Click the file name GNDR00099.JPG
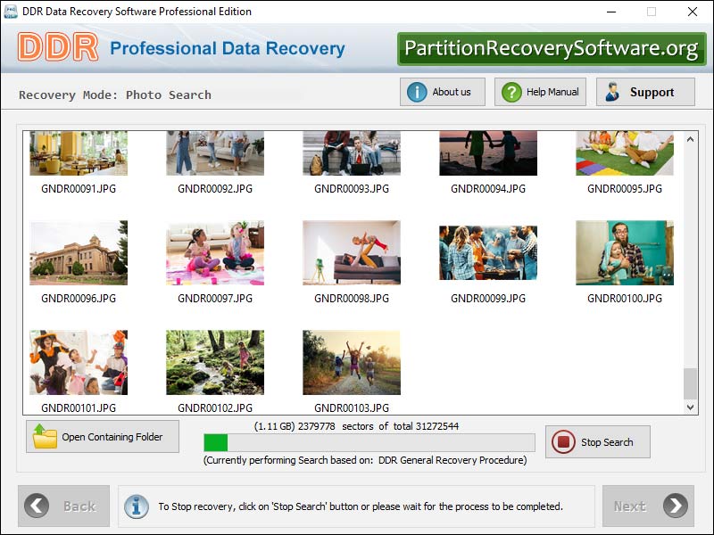Screen dimensions: 714x535 pyautogui.click(x=488, y=299)
